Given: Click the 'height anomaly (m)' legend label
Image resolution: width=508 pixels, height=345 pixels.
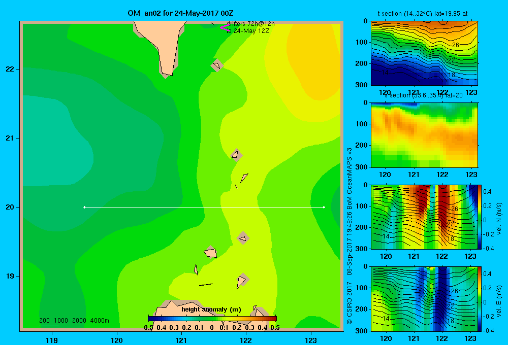Looking at the screenshot, I should [x=211, y=309].
